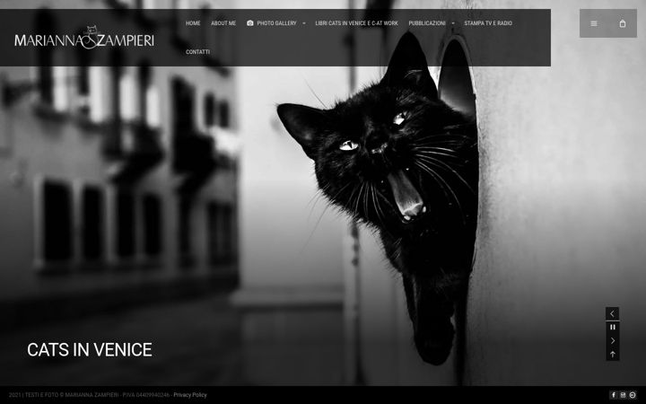Go to the Home menu item
Image resolution: width=646 pixels, height=404 pixels.
click(193, 23)
